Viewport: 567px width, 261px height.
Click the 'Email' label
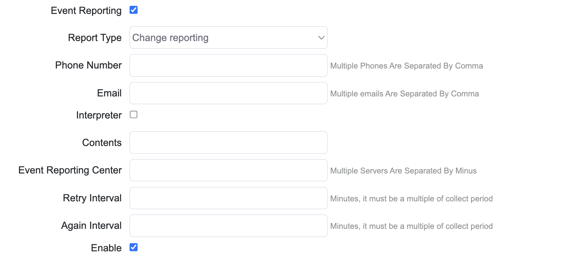(109, 93)
